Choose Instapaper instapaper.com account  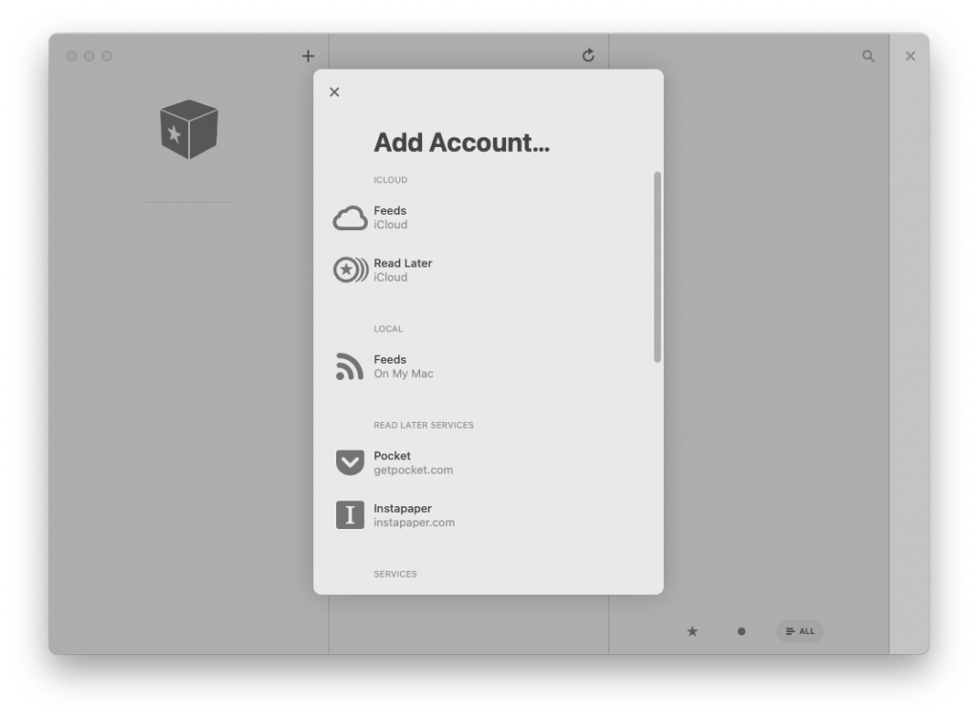pyautogui.click(x=488, y=515)
